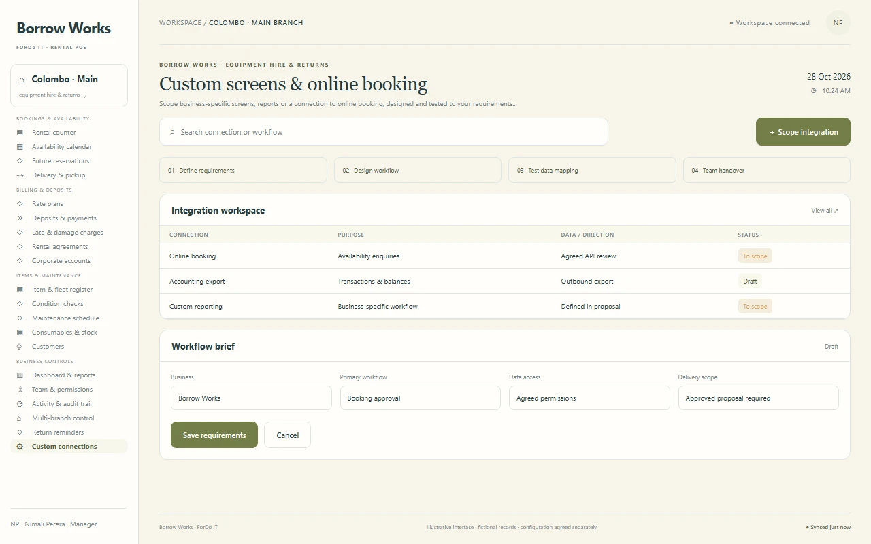871x544 pixels.
Task: Click the Accounting export Draft status
Action: pos(750,282)
